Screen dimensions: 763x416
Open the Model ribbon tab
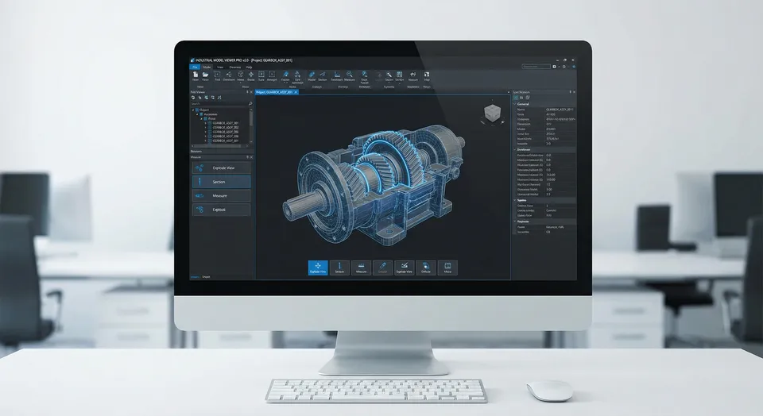tap(207, 67)
